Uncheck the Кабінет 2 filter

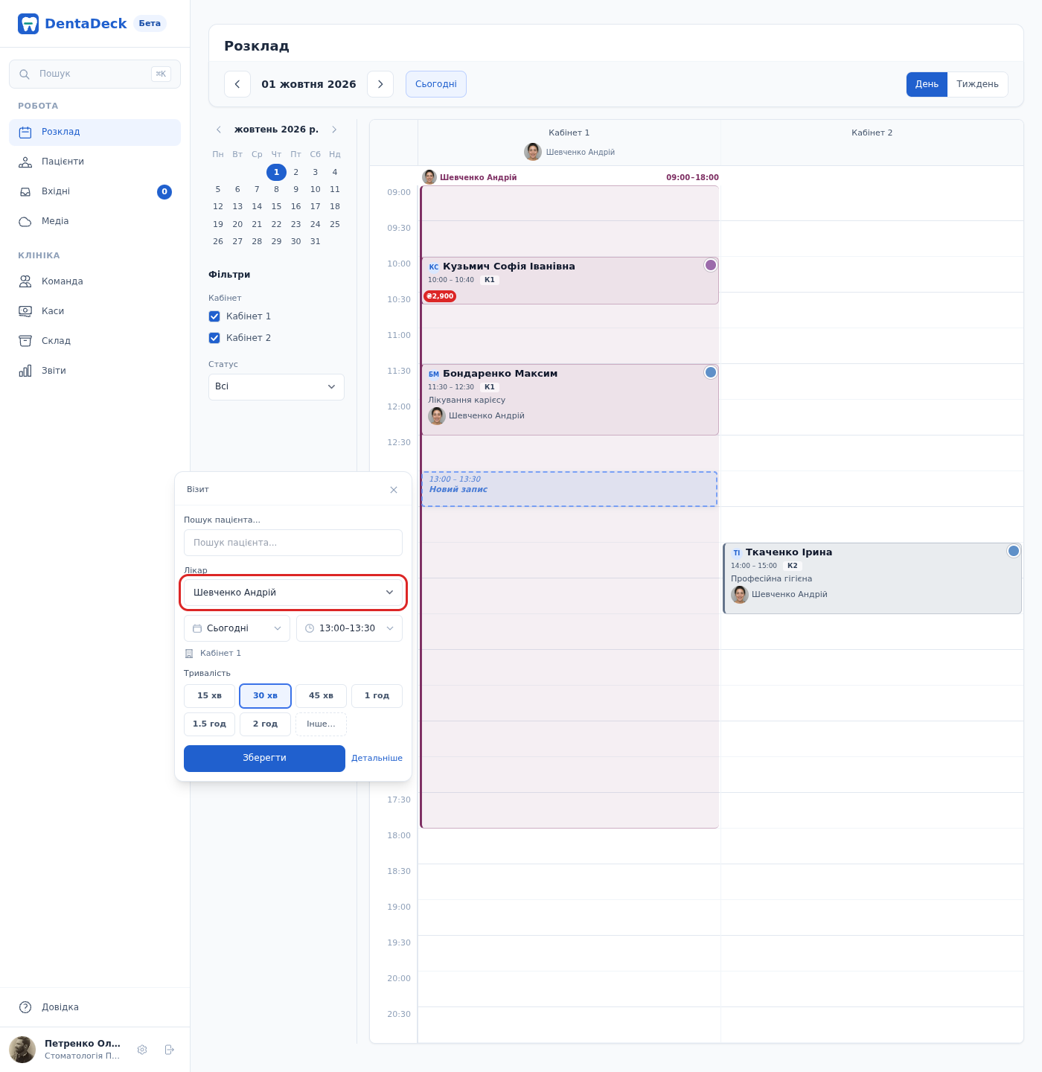pyautogui.click(x=214, y=338)
